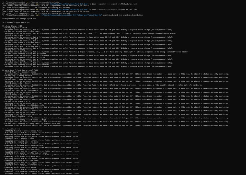Click the 'Create booking - insufficient seats' row

(24, 105)
